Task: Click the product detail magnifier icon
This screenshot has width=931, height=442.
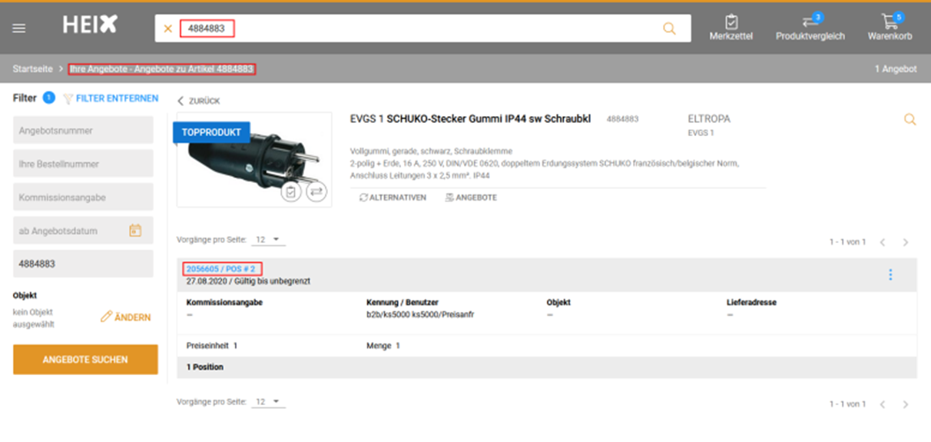Action: pyautogui.click(x=909, y=120)
